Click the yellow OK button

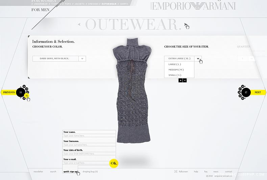tap(114, 163)
